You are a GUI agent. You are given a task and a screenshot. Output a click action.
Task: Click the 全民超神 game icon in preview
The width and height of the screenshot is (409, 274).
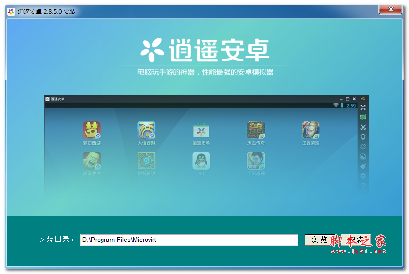256,161
